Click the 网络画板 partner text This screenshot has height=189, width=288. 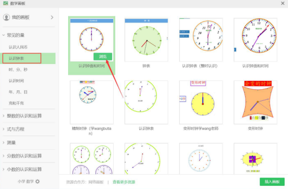96,182
